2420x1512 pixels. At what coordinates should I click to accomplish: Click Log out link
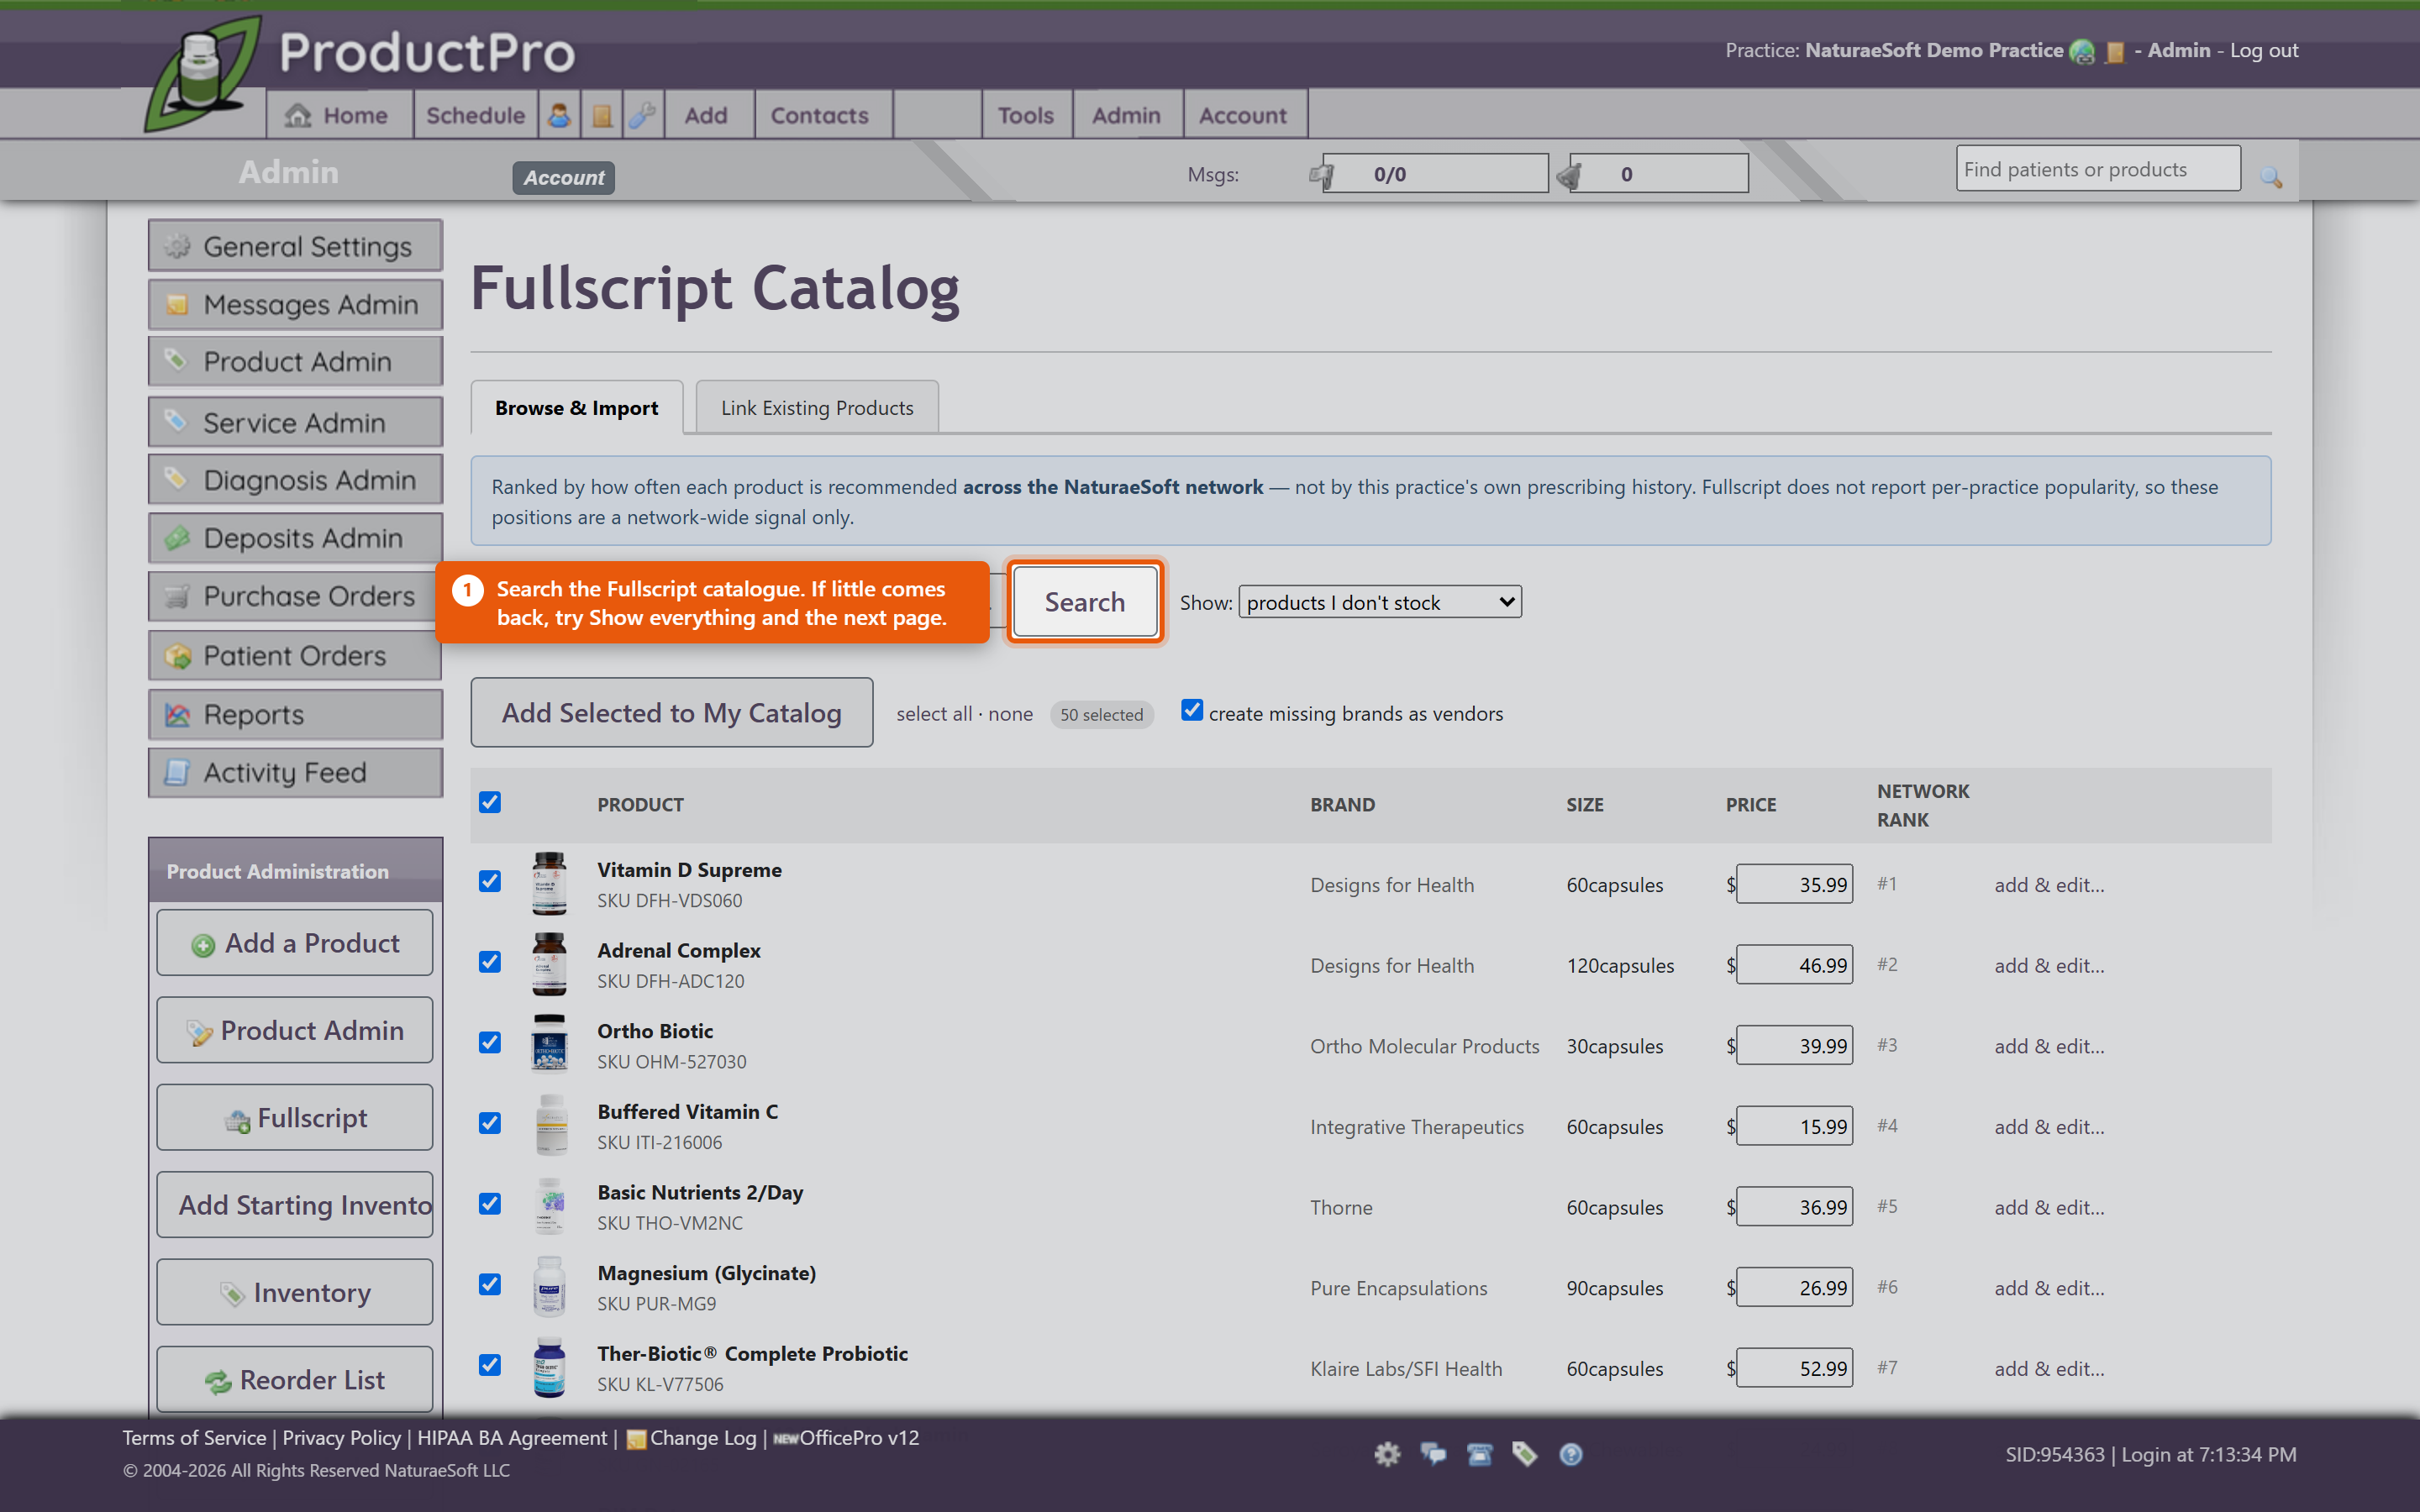coord(2264,50)
